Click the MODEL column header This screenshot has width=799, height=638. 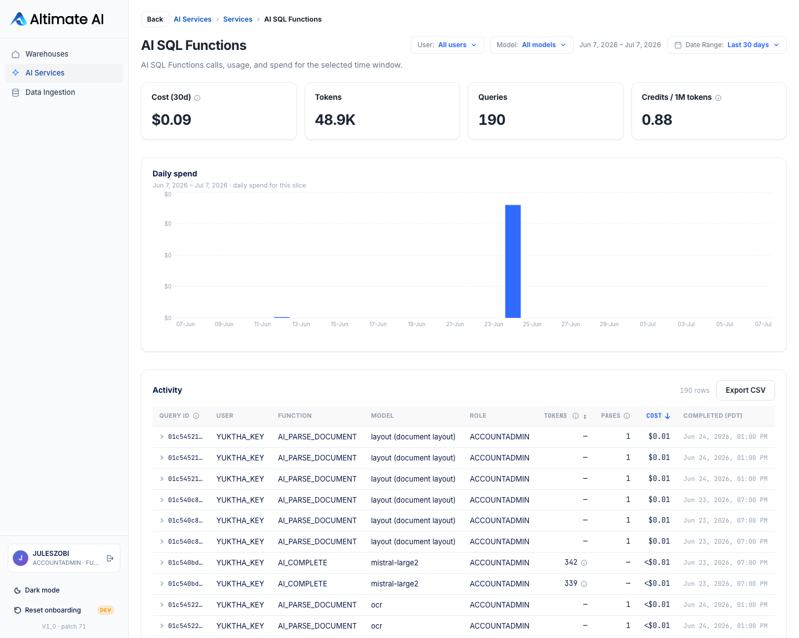point(382,416)
